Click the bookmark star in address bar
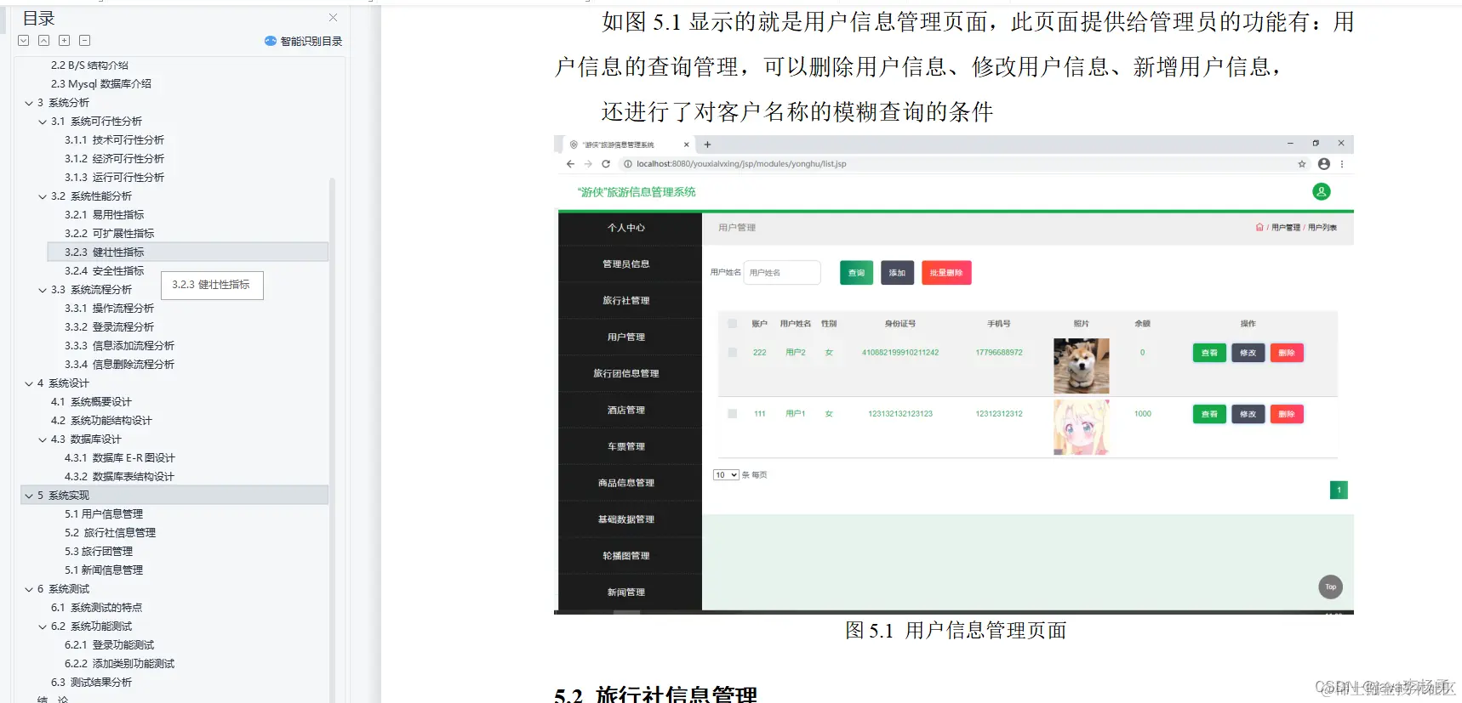 [1302, 164]
